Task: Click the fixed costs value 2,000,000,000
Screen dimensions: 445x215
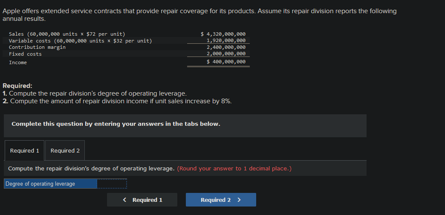Action: pos(226,54)
